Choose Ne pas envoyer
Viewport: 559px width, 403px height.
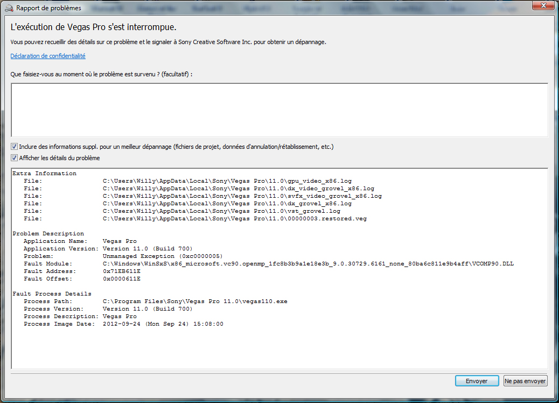[x=525, y=381]
